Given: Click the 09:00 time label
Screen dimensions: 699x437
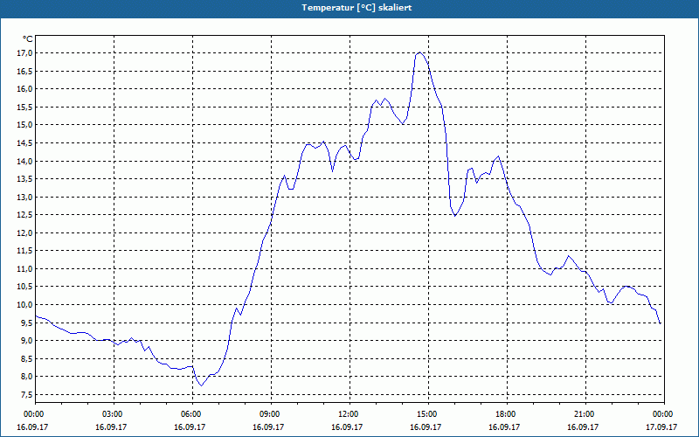Looking at the screenshot, I should tap(270, 414).
